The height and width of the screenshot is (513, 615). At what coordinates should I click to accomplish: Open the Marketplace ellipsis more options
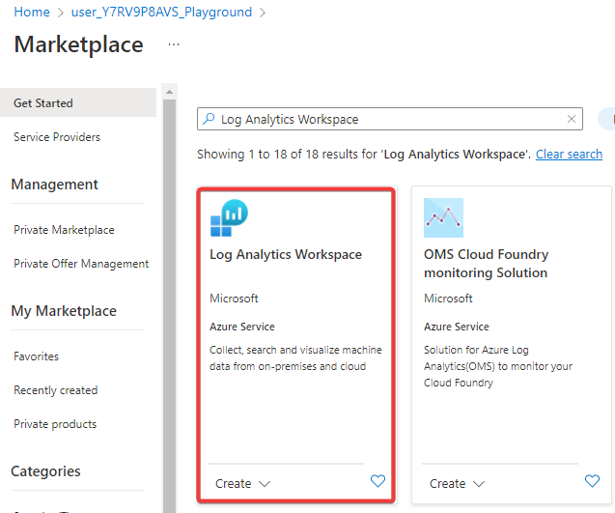pos(174,44)
